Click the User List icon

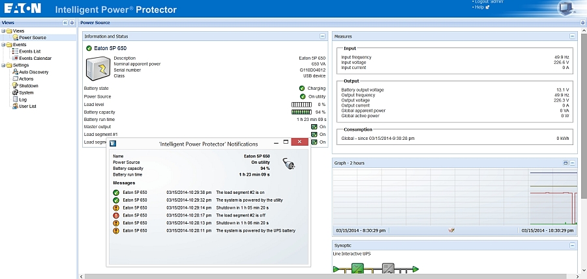[x=16, y=106]
